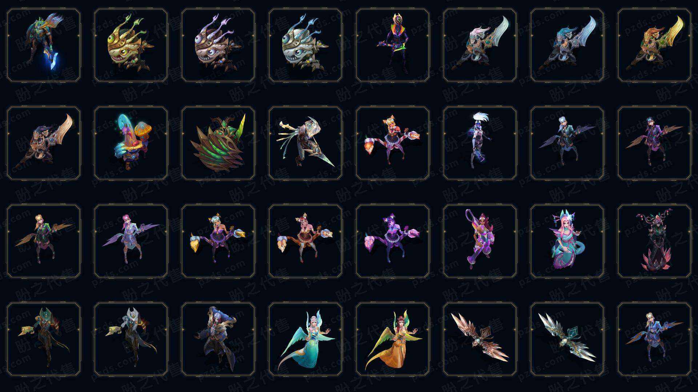Click the blue-haired swordsman with icy blade

[x=567, y=45]
